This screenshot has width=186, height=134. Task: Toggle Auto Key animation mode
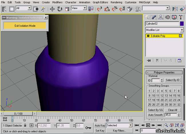pyautogui.click(x=100, y=125)
